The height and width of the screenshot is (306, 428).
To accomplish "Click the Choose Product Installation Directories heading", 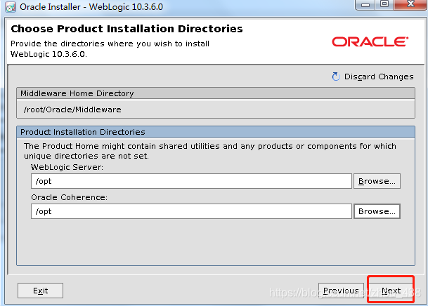I will 127,29.
